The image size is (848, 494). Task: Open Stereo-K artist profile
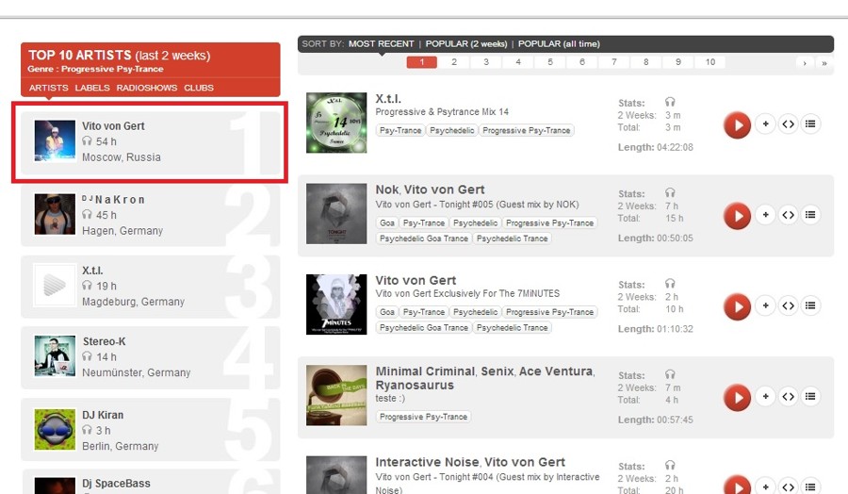pos(104,341)
